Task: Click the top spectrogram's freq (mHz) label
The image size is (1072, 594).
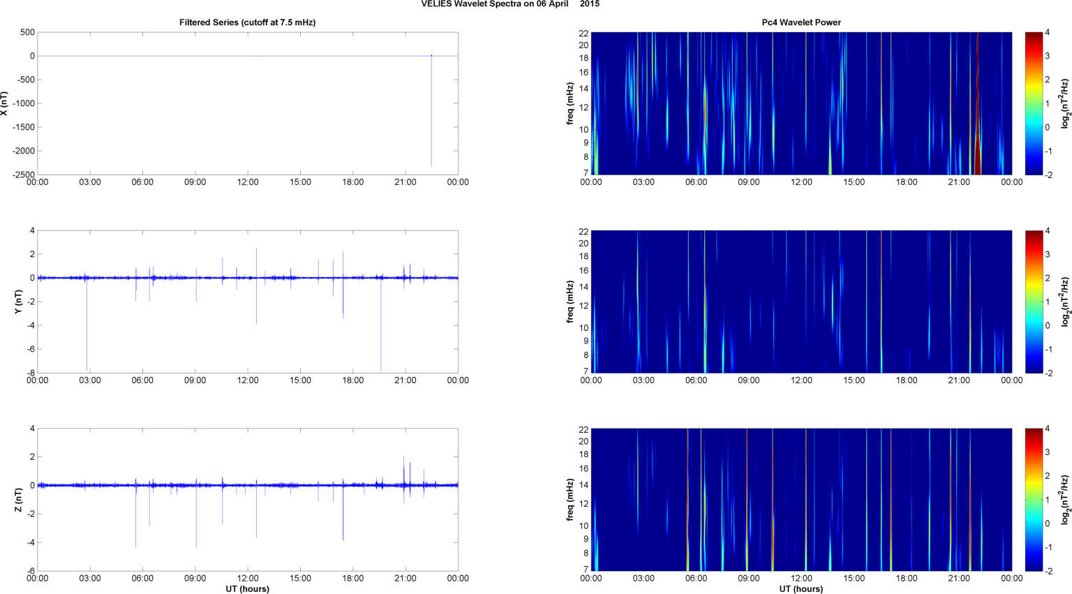Action: click(x=570, y=103)
